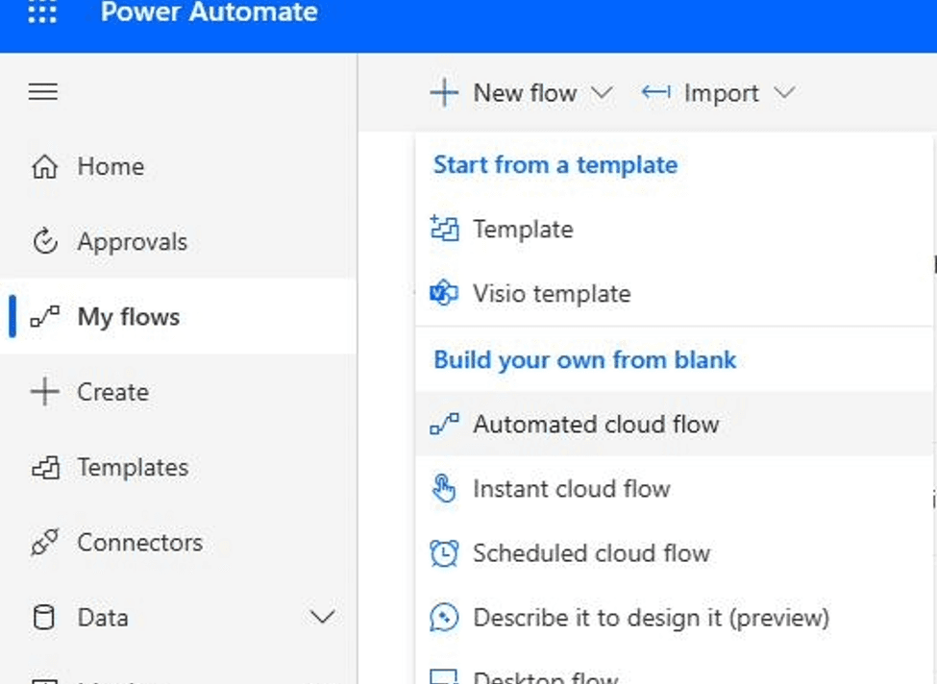Open the app launcher waffle icon

click(x=42, y=11)
